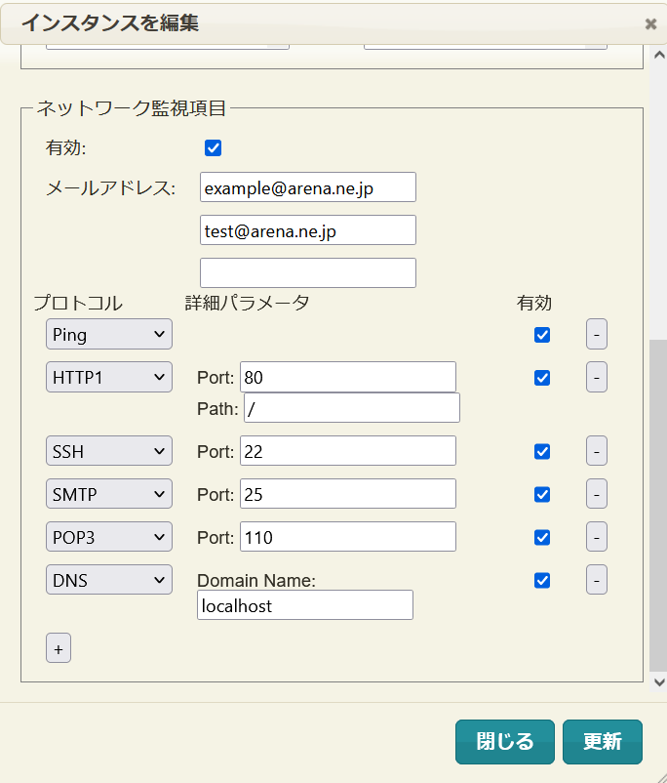This screenshot has width=667, height=783.
Task: Uncheck the enabled box for HTTP1 row
Action: (542, 378)
